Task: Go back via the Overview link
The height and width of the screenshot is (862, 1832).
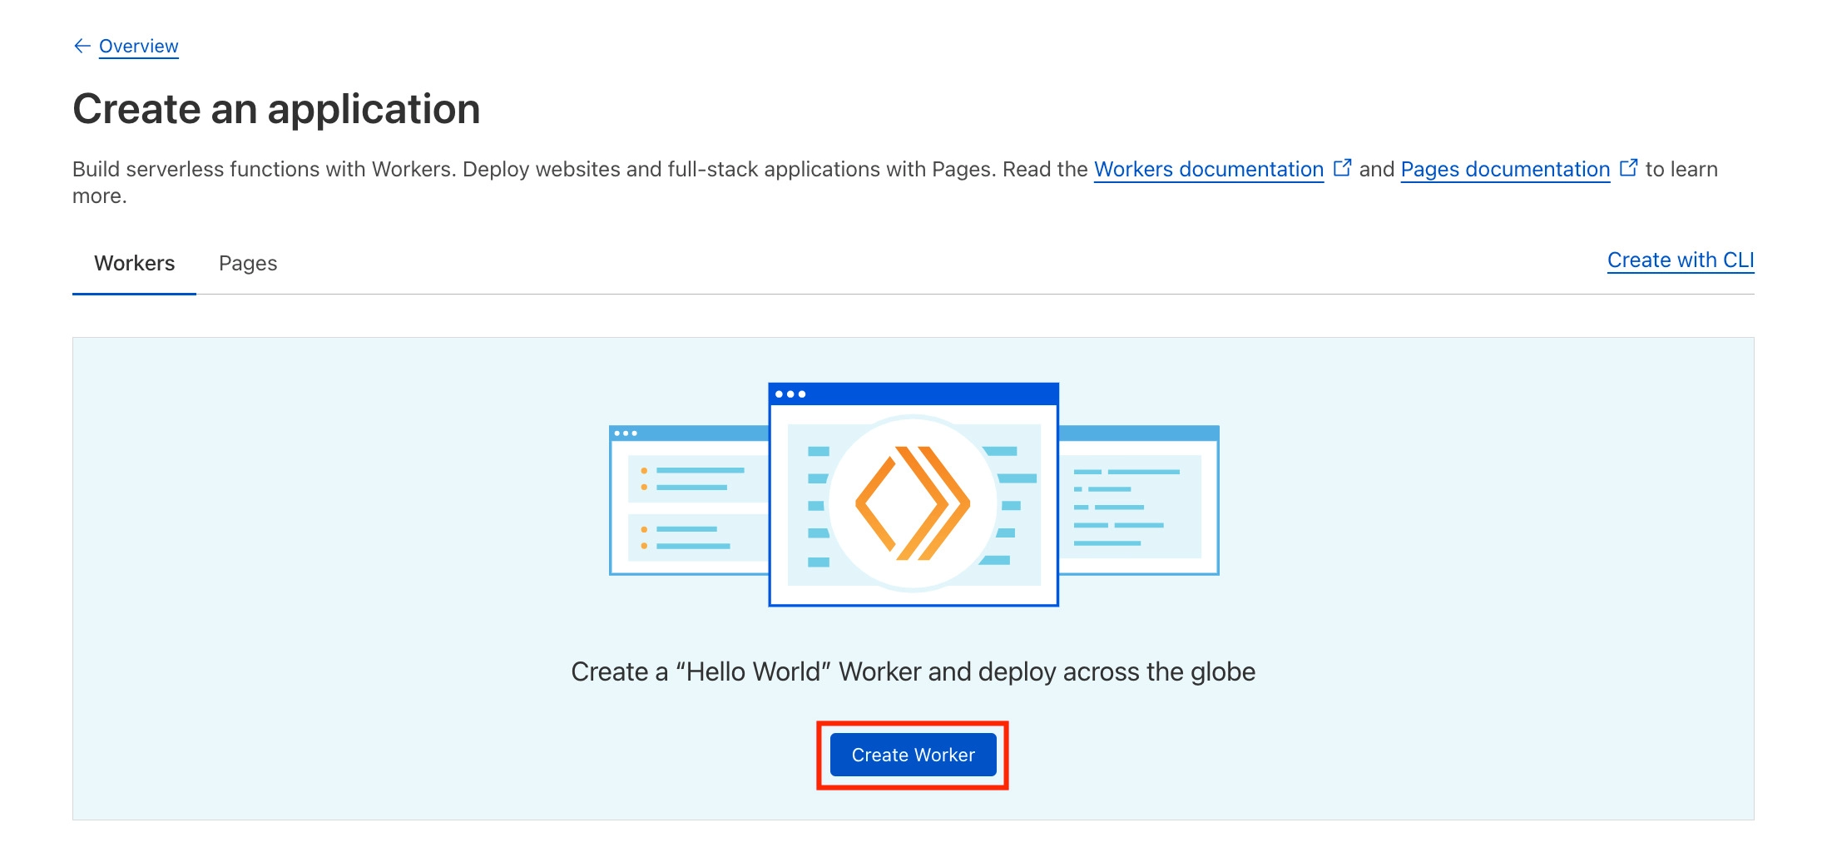Action: click(138, 46)
